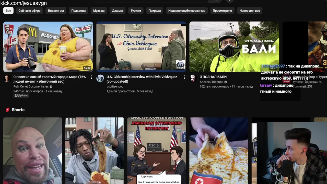Show the 'Просмотрено' filter

point(222,10)
